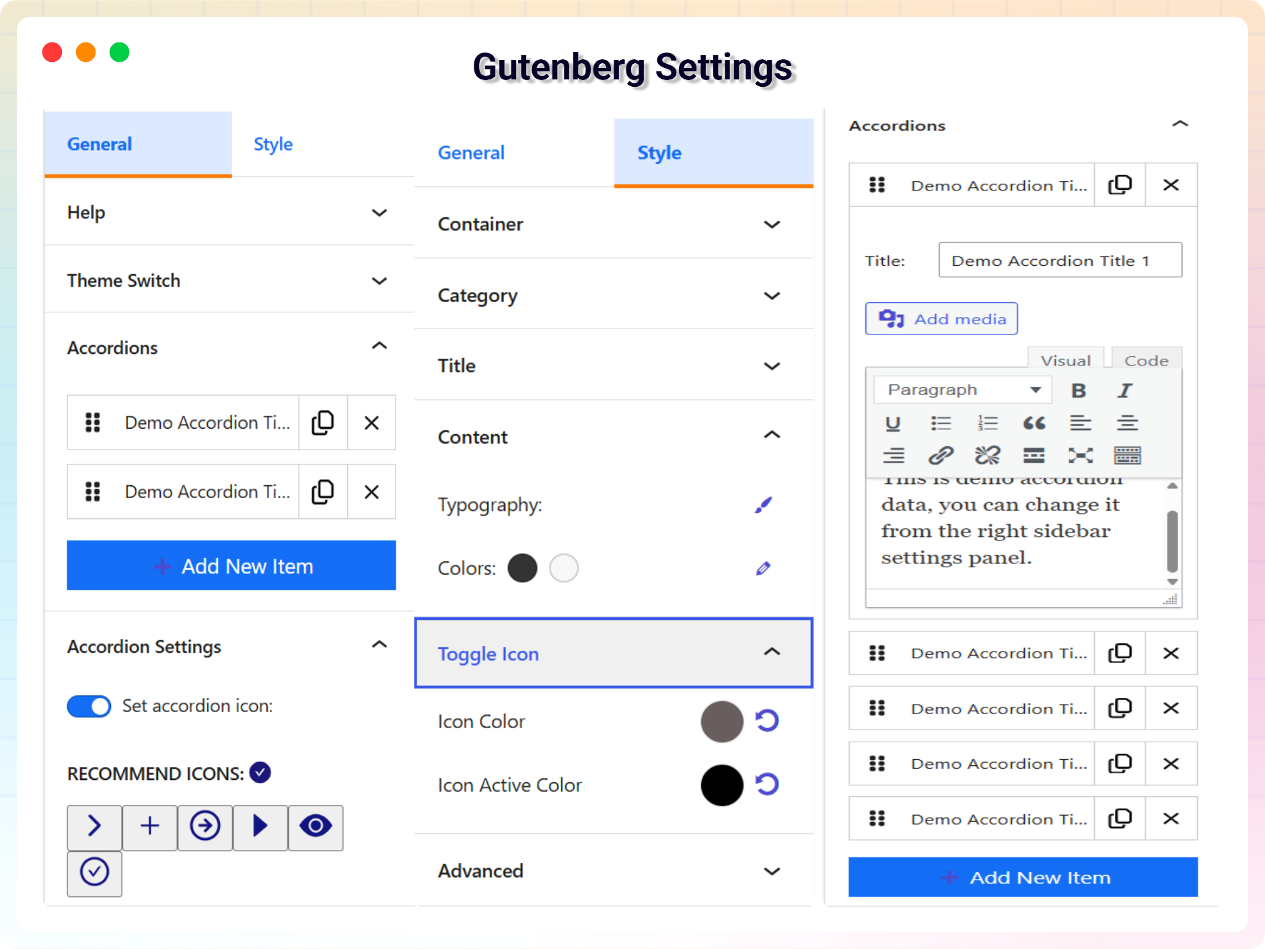Reset the Icon Active Color to default
Viewport: 1265px width, 949px height.
767,784
